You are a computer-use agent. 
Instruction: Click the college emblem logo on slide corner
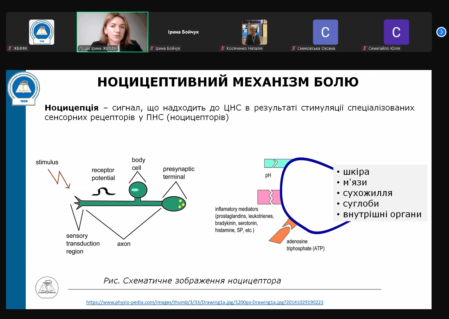(24, 89)
